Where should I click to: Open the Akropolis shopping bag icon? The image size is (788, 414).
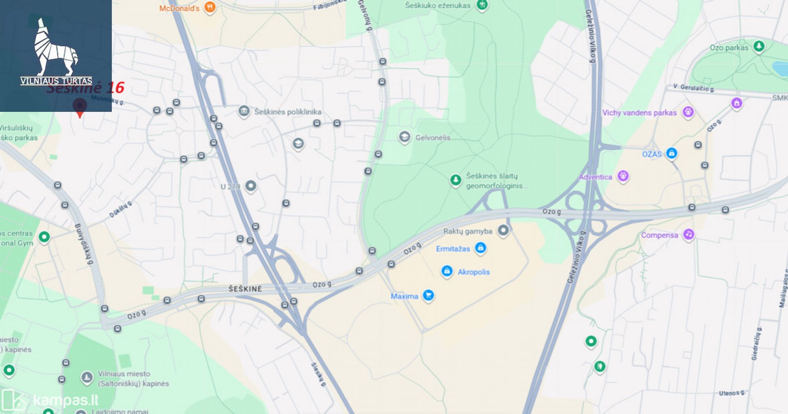click(447, 271)
